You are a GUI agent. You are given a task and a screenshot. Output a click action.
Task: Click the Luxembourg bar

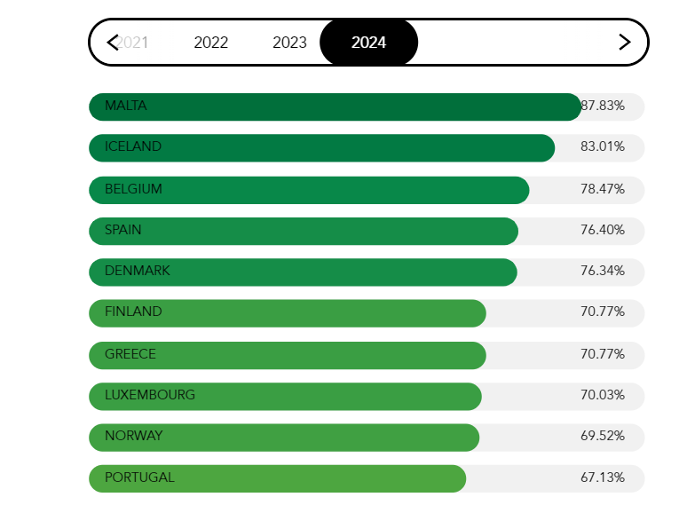point(285,396)
